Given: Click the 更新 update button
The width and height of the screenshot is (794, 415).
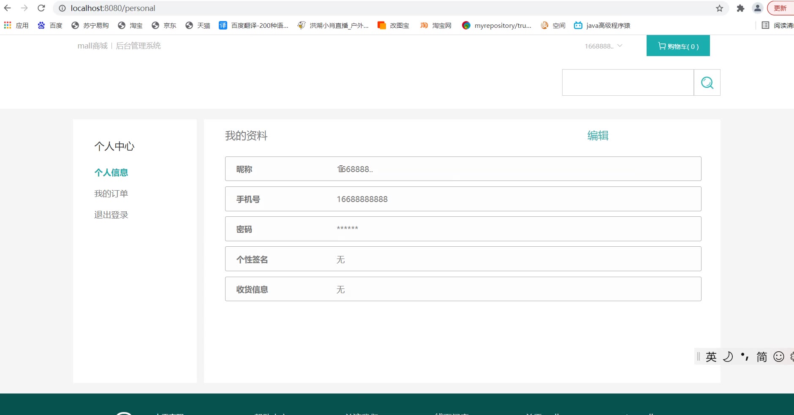Looking at the screenshot, I should click(x=780, y=8).
